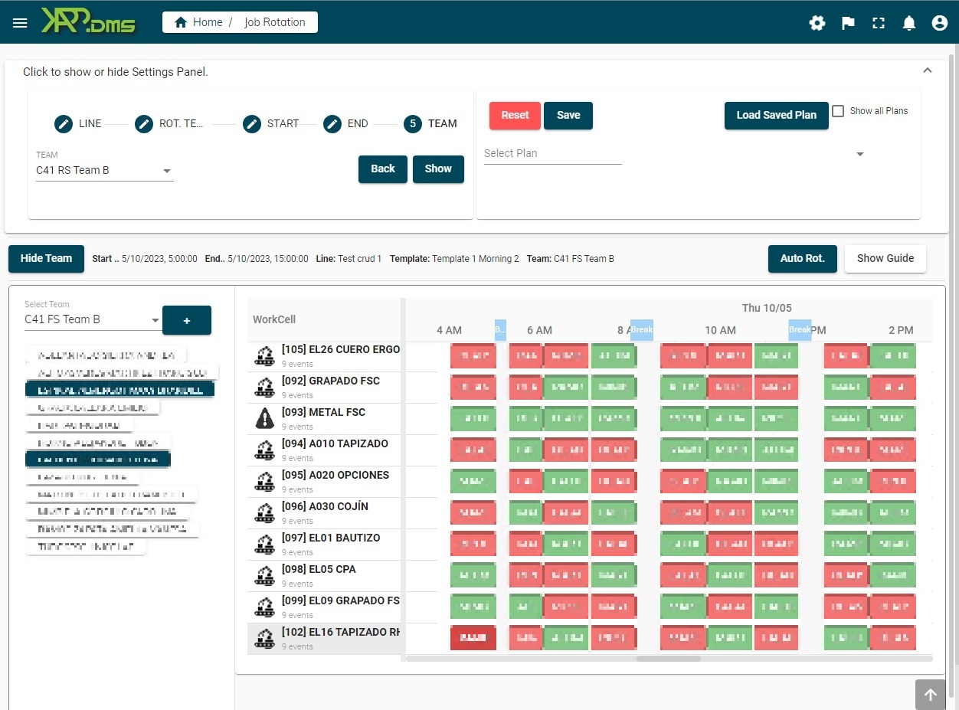Click workcell icon for [102] EL16 TAPIZADO
The width and height of the screenshot is (959, 710).
[265, 639]
